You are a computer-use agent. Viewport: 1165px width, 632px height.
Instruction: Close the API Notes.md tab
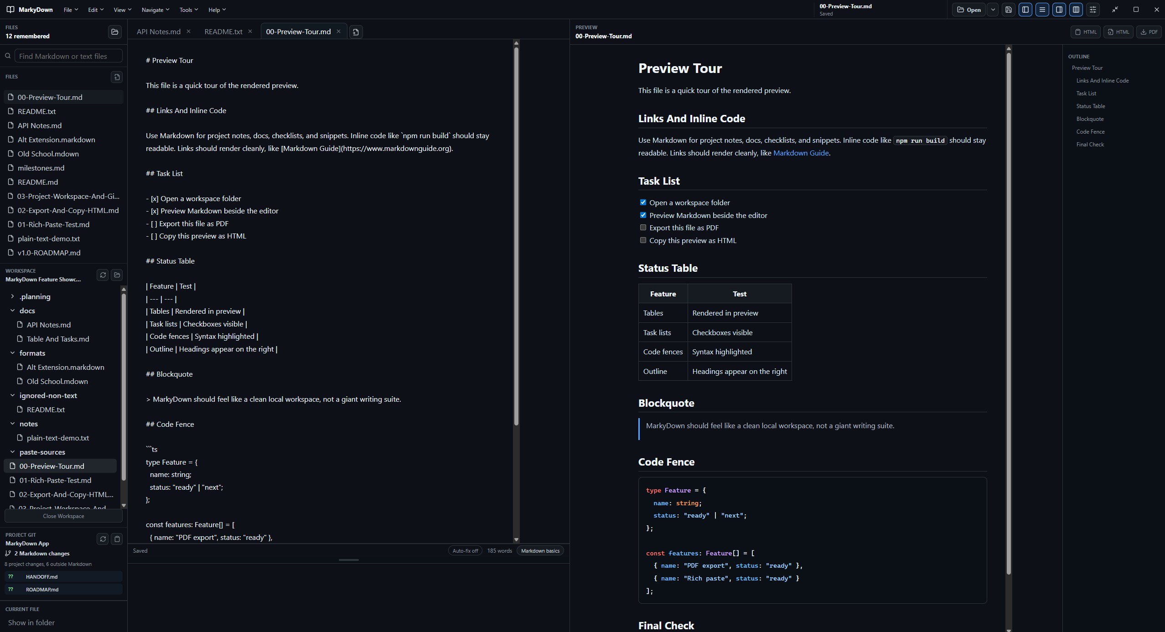tap(188, 31)
